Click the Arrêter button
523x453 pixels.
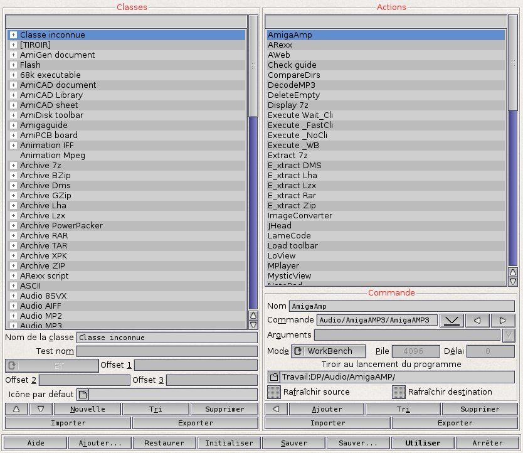pos(487,443)
